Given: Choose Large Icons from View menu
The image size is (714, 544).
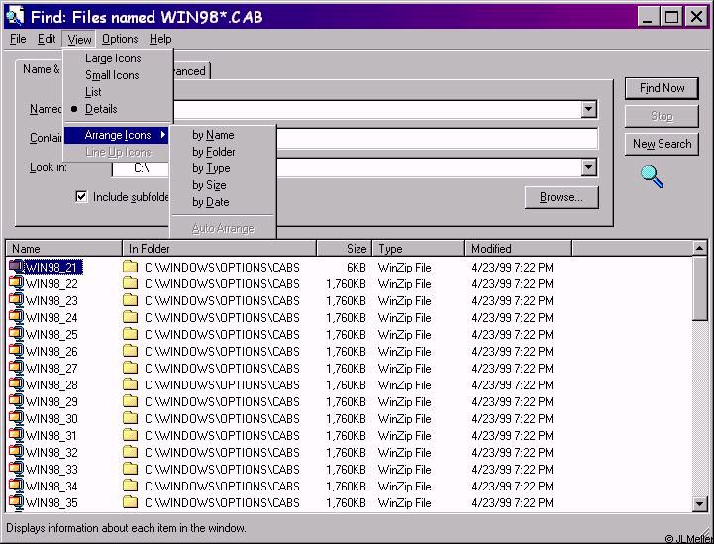Looking at the screenshot, I should coord(113,58).
